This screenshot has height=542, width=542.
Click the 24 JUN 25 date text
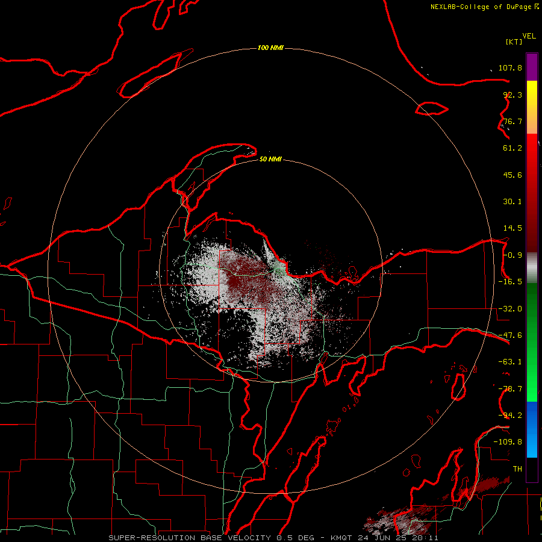click(382, 538)
